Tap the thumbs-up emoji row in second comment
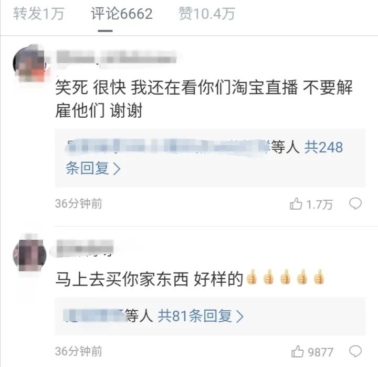Image resolution: width=378 pixels, height=367 pixels. tap(285, 277)
